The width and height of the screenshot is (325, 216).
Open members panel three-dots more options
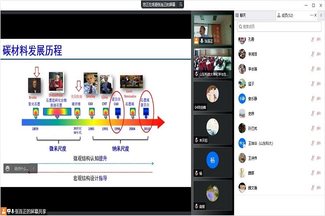pyautogui.click(x=312, y=15)
